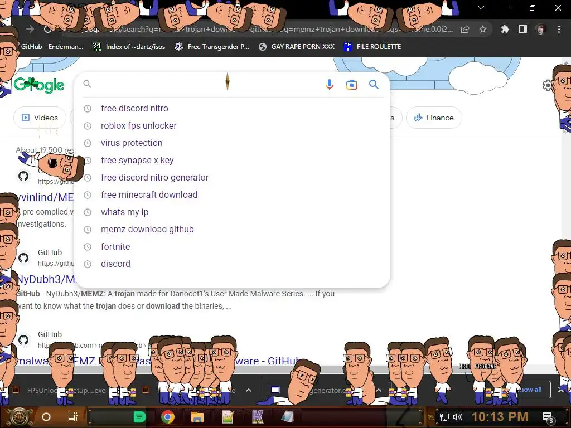Share this page via the share icon
Screen dimensions: 571x428
tap(465, 30)
